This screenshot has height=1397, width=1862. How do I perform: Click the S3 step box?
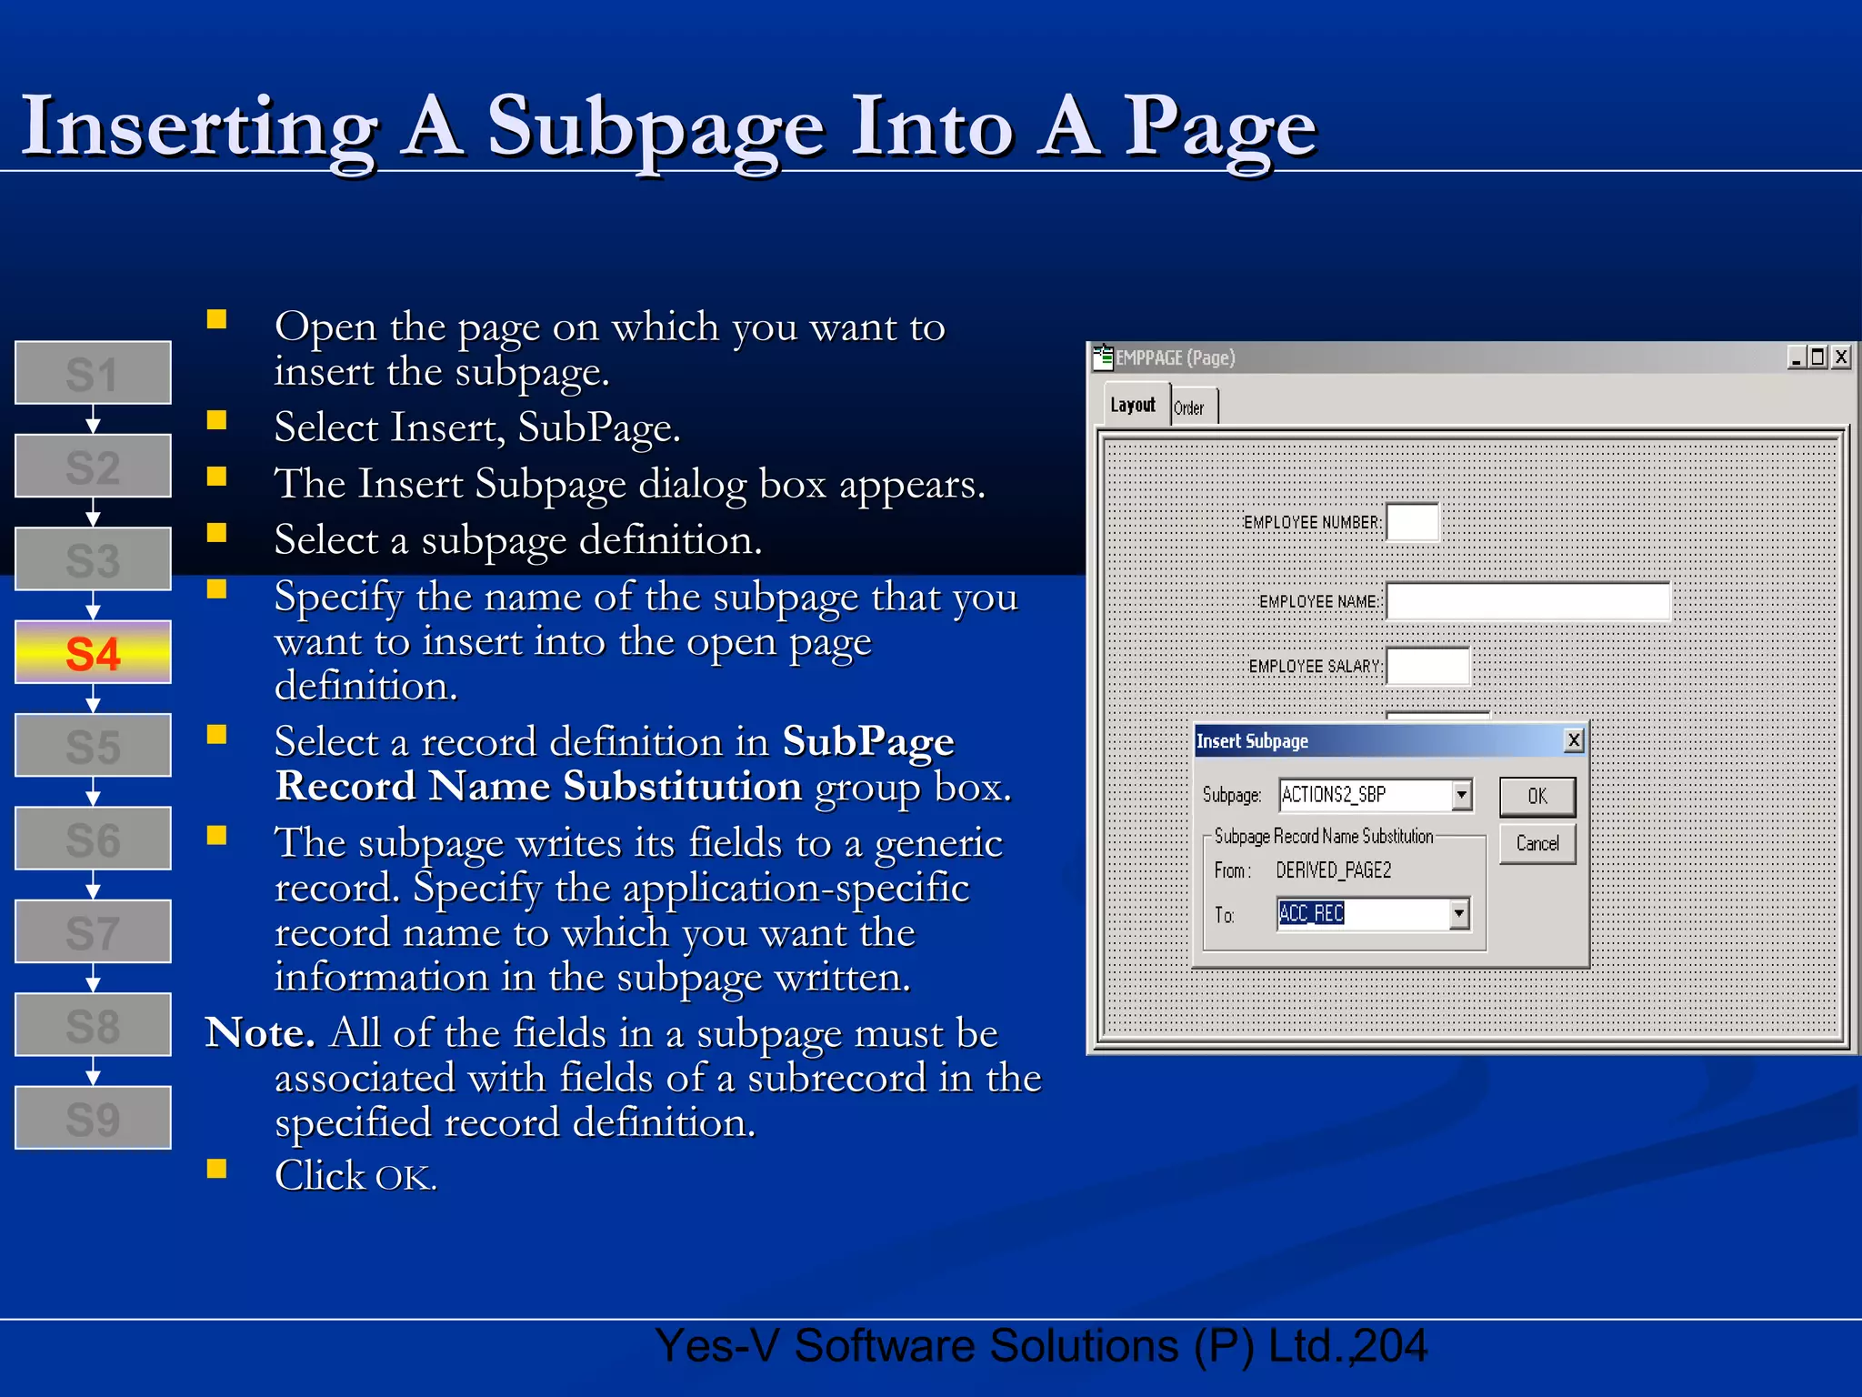coord(93,559)
